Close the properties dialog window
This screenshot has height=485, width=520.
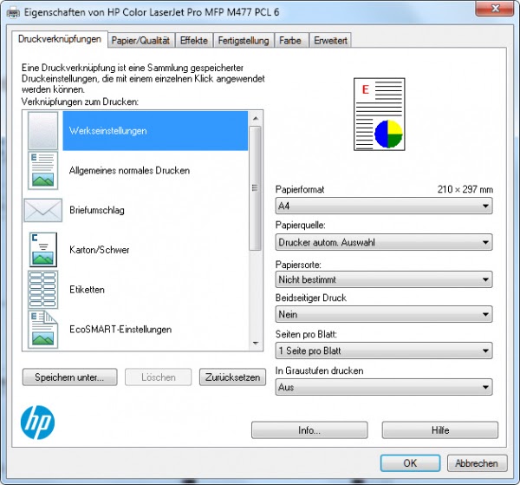click(495, 9)
